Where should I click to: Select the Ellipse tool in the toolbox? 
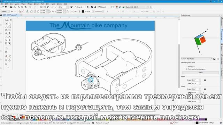[x=9, y=30]
